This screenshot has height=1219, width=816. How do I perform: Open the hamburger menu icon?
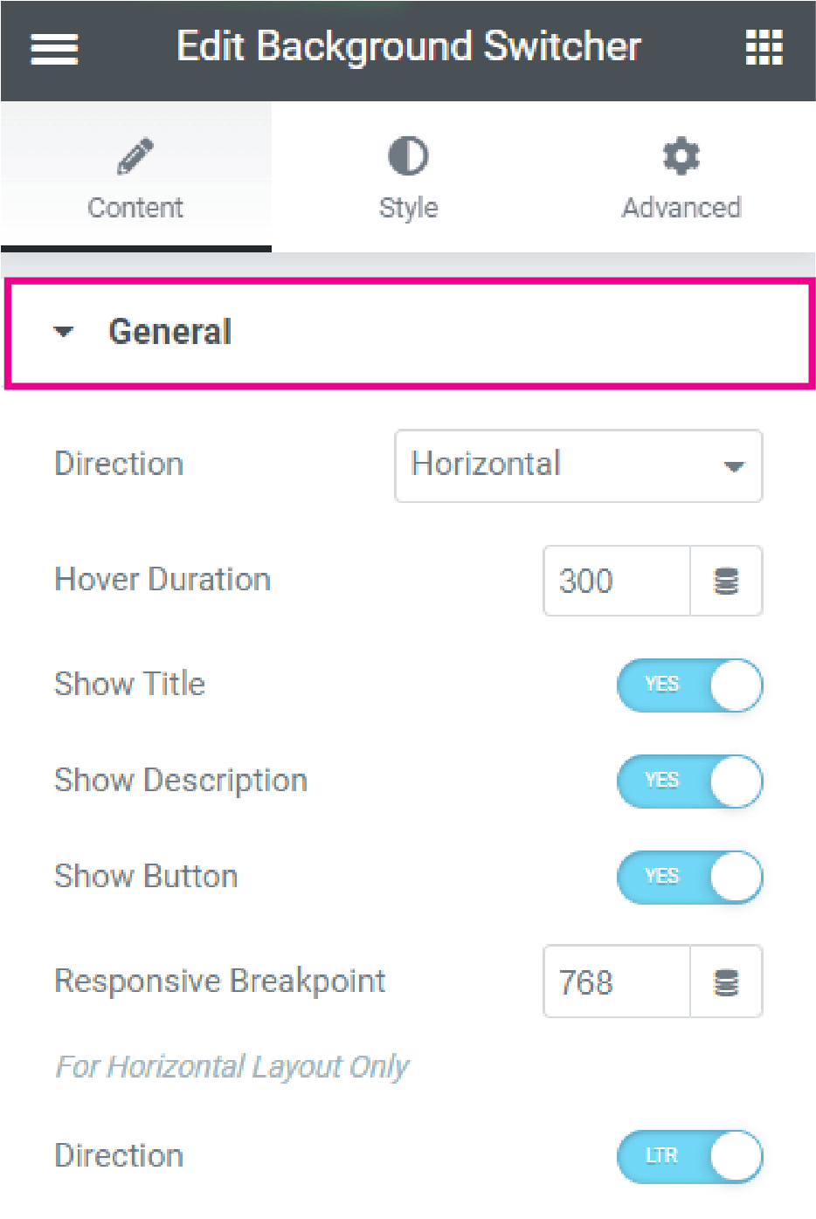point(54,49)
